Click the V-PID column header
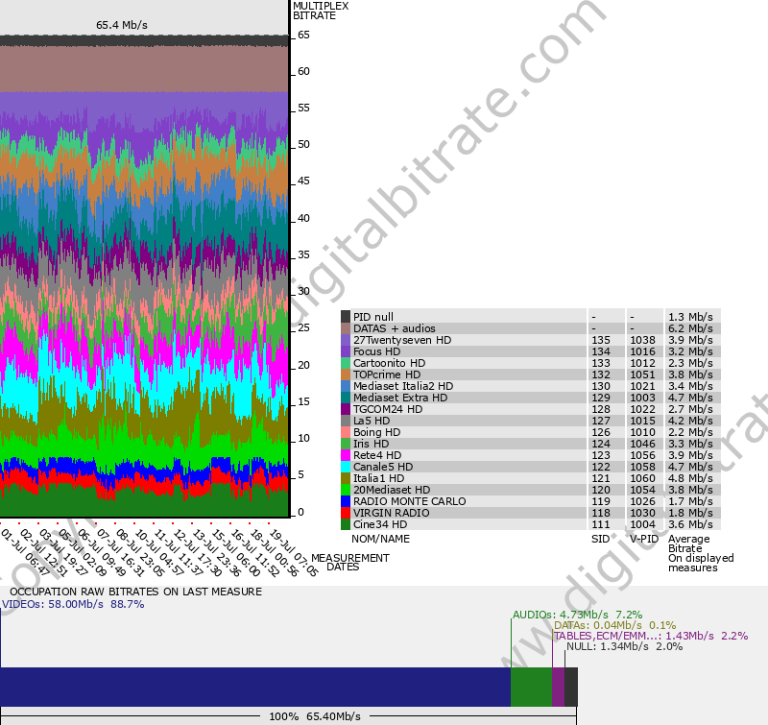The width and height of the screenshot is (768, 725). coord(644,539)
